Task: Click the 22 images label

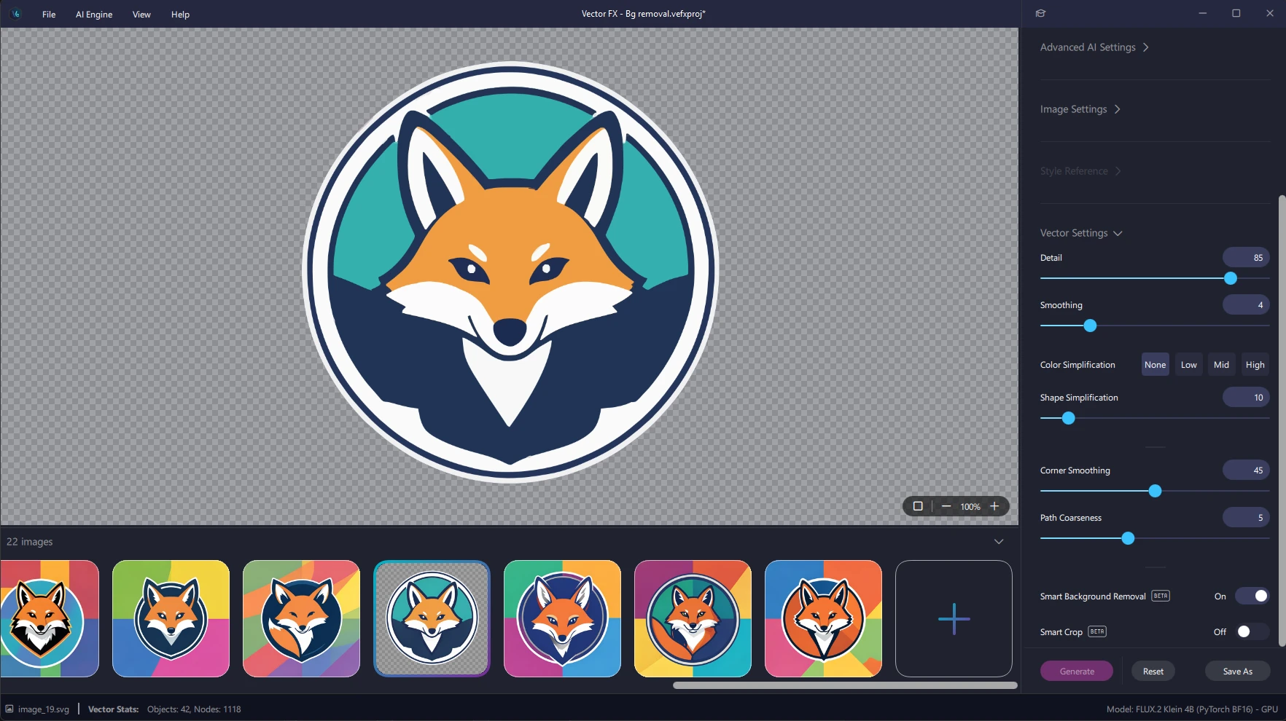Action: [30, 541]
